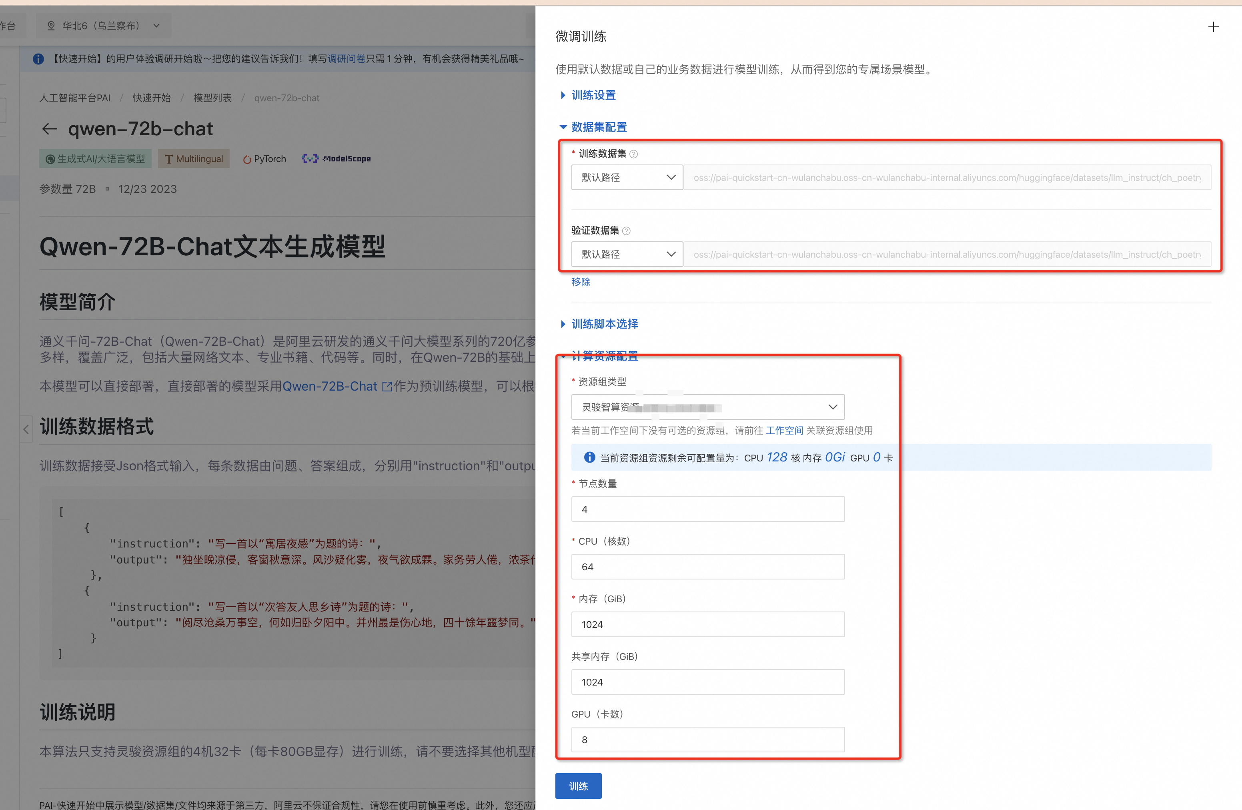Image resolution: width=1242 pixels, height=810 pixels.
Task: Click the validation dataset OSS path field
Action: pyautogui.click(x=947, y=254)
